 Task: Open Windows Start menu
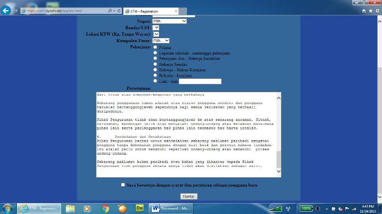click(8, 209)
